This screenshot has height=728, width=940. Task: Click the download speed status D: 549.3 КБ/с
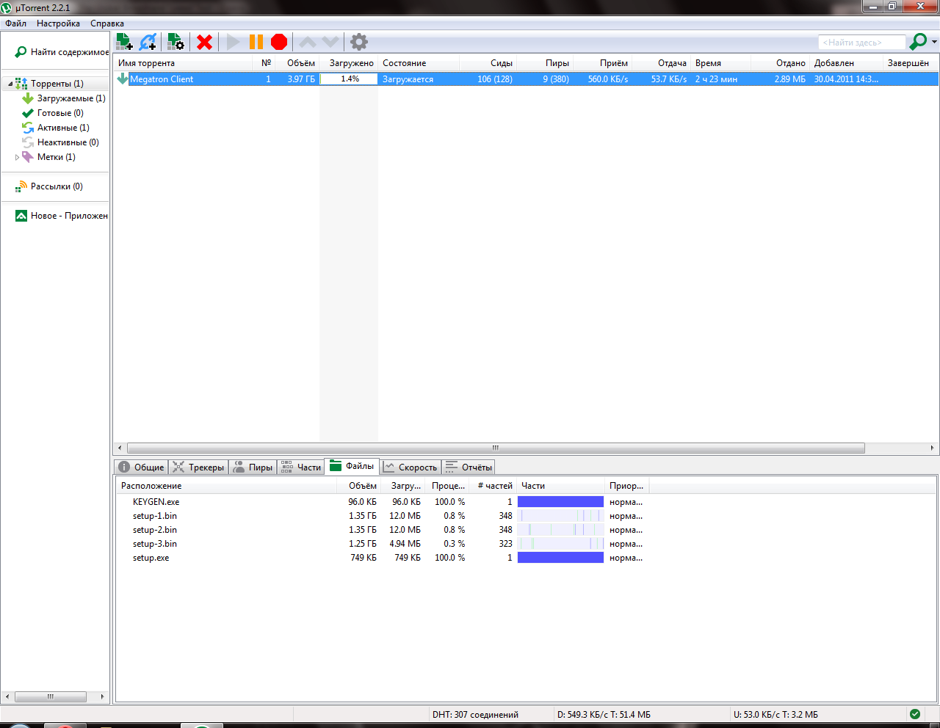[604, 714]
